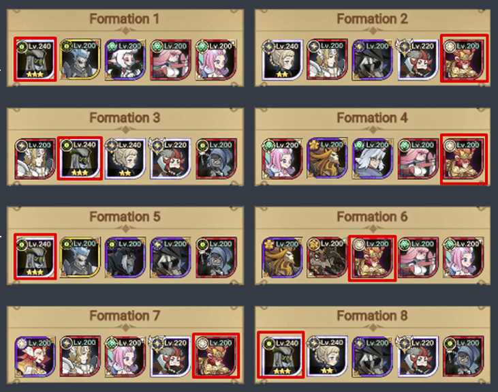
Task: Select the silver-haired hero in Formation 4
Action: tap(373, 158)
